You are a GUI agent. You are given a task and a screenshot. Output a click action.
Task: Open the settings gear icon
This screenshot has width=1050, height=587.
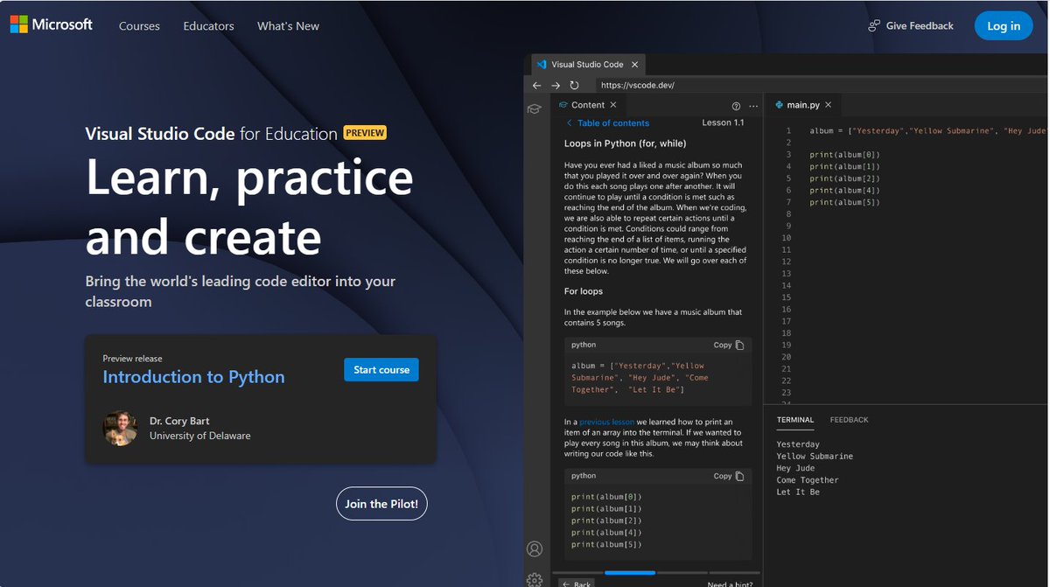tap(535, 578)
